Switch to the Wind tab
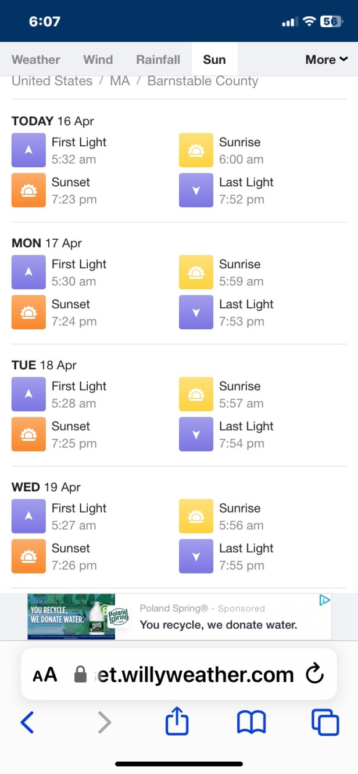This screenshot has height=774, width=358. (x=98, y=59)
